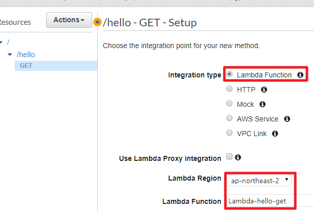This screenshot has width=314, height=212.
Task: Click the orange dot beside /hello title
Action: pos(98,22)
